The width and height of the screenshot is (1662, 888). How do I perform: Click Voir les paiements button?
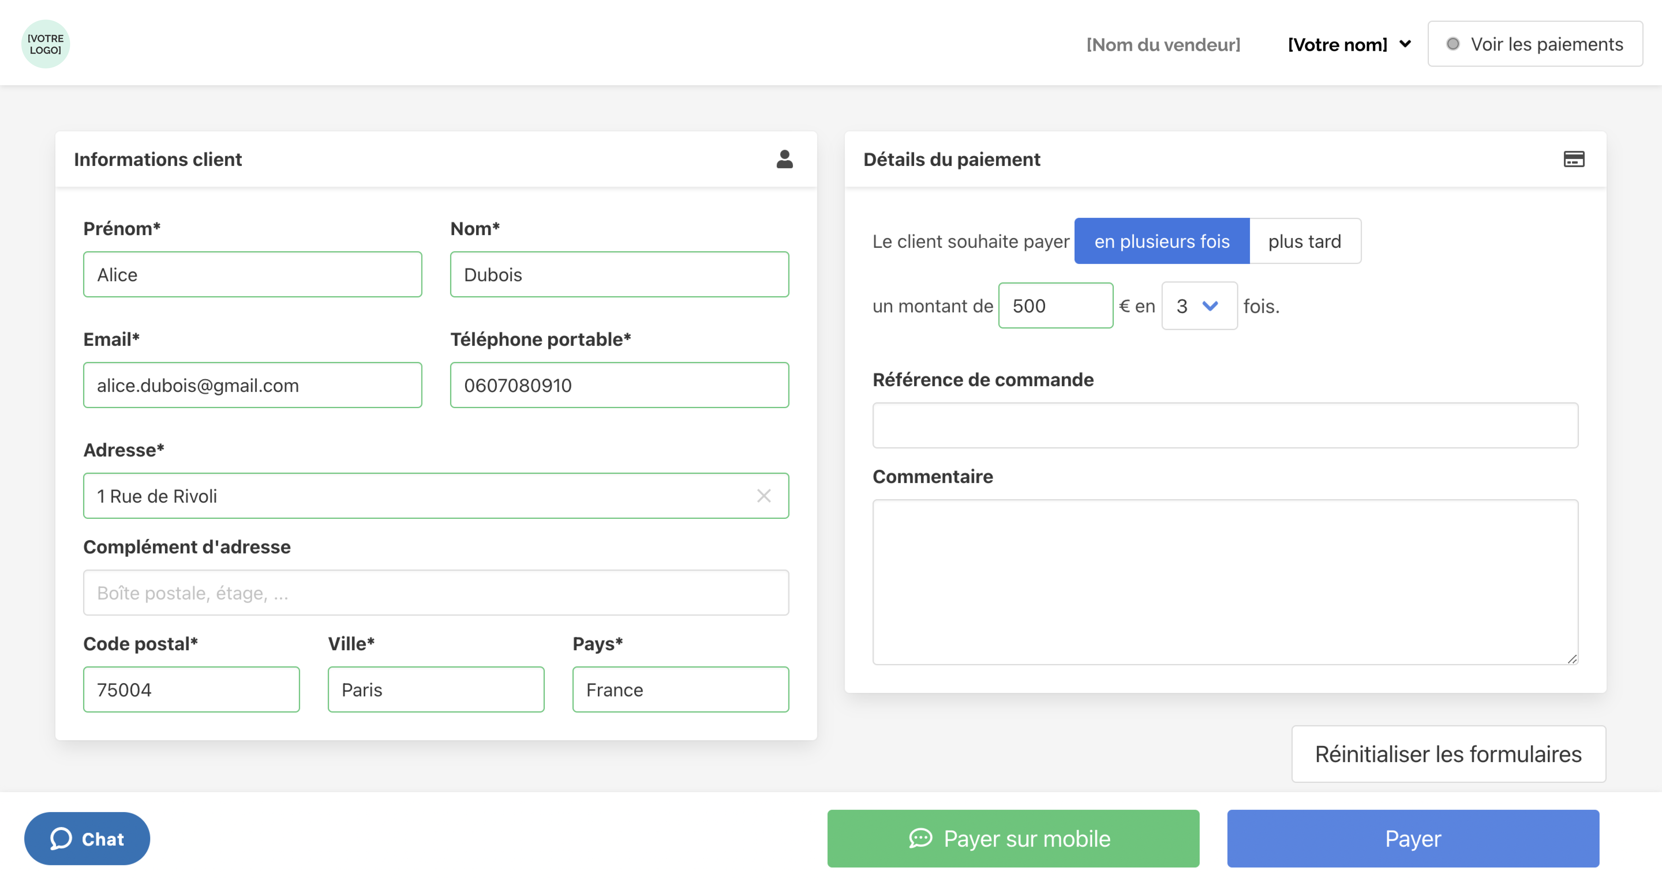click(1535, 44)
